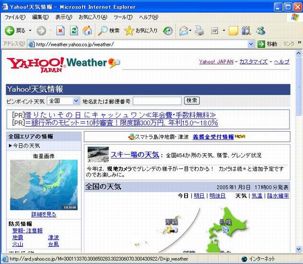303x264 pixels.
Task: Click the vertical scrollbar down arrow
Action: coord(299,249)
